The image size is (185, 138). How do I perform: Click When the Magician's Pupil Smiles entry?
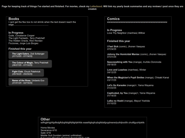click(138, 77)
